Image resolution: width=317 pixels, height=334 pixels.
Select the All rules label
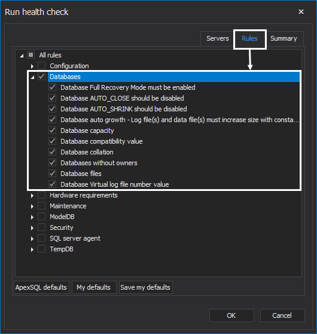(50, 55)
